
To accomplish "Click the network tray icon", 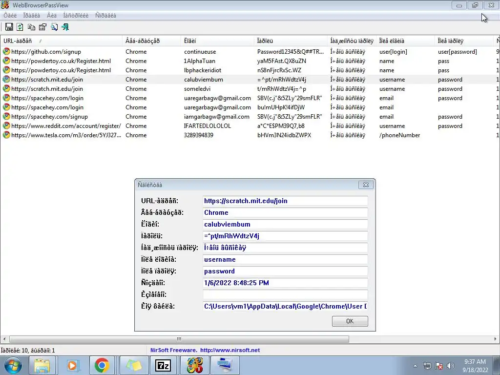I will click(x=427, y=366).
